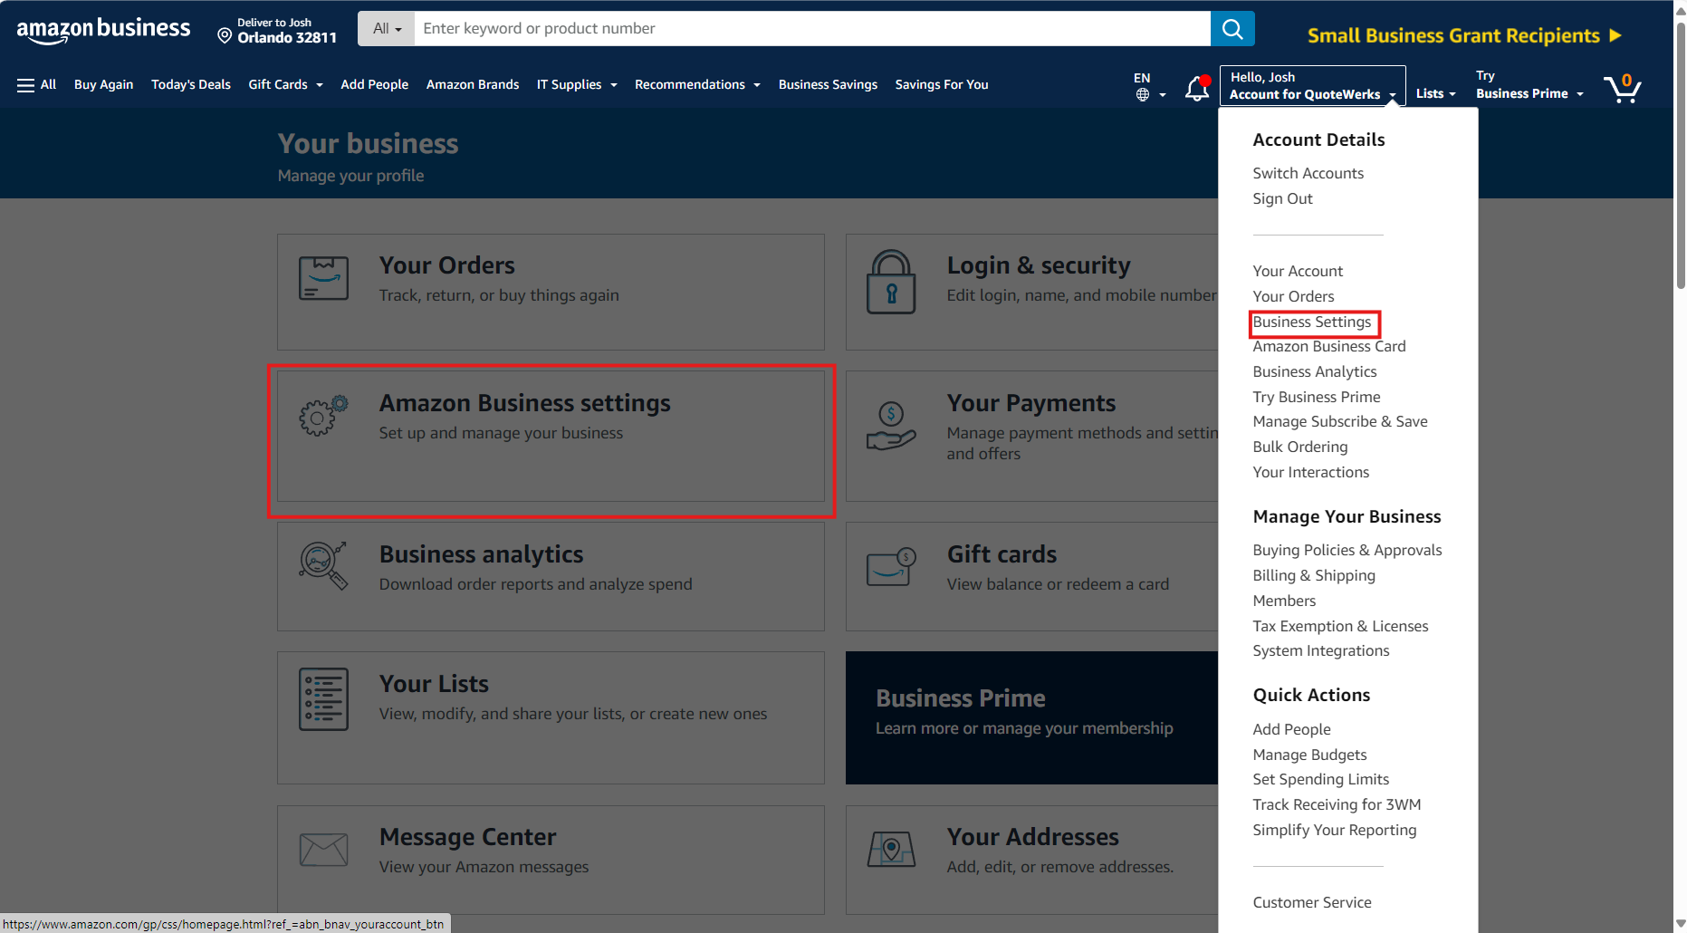The width and height of the screenshot is (1687, 933).
Task: Click the Your Payments hand-coin icon
Action: 891,426
